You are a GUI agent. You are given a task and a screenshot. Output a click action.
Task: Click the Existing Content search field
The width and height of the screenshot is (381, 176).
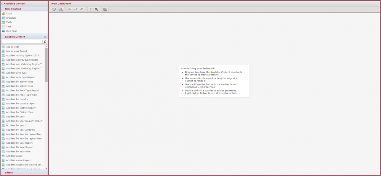[x=22, y=42]
